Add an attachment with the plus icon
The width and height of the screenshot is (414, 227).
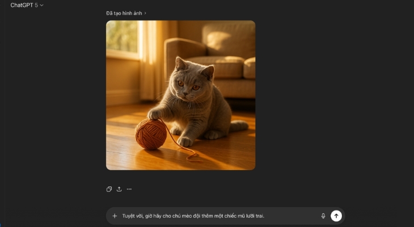(115, 216)
